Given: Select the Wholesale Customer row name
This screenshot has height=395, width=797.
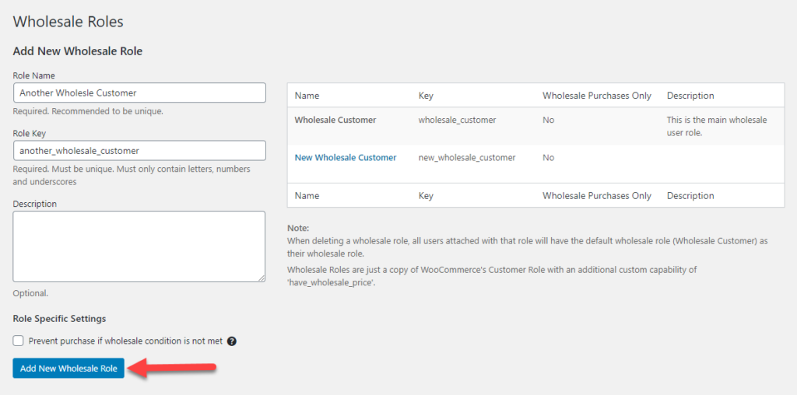Looking at the screenshot, I should click(x=335, y=120).
